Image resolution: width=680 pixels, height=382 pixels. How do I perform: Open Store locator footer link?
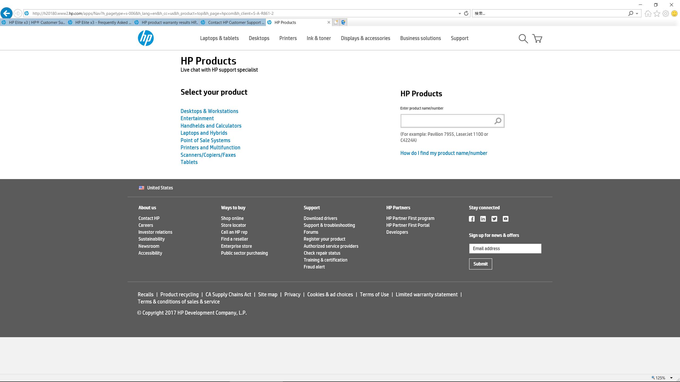(x=233, y=225)
